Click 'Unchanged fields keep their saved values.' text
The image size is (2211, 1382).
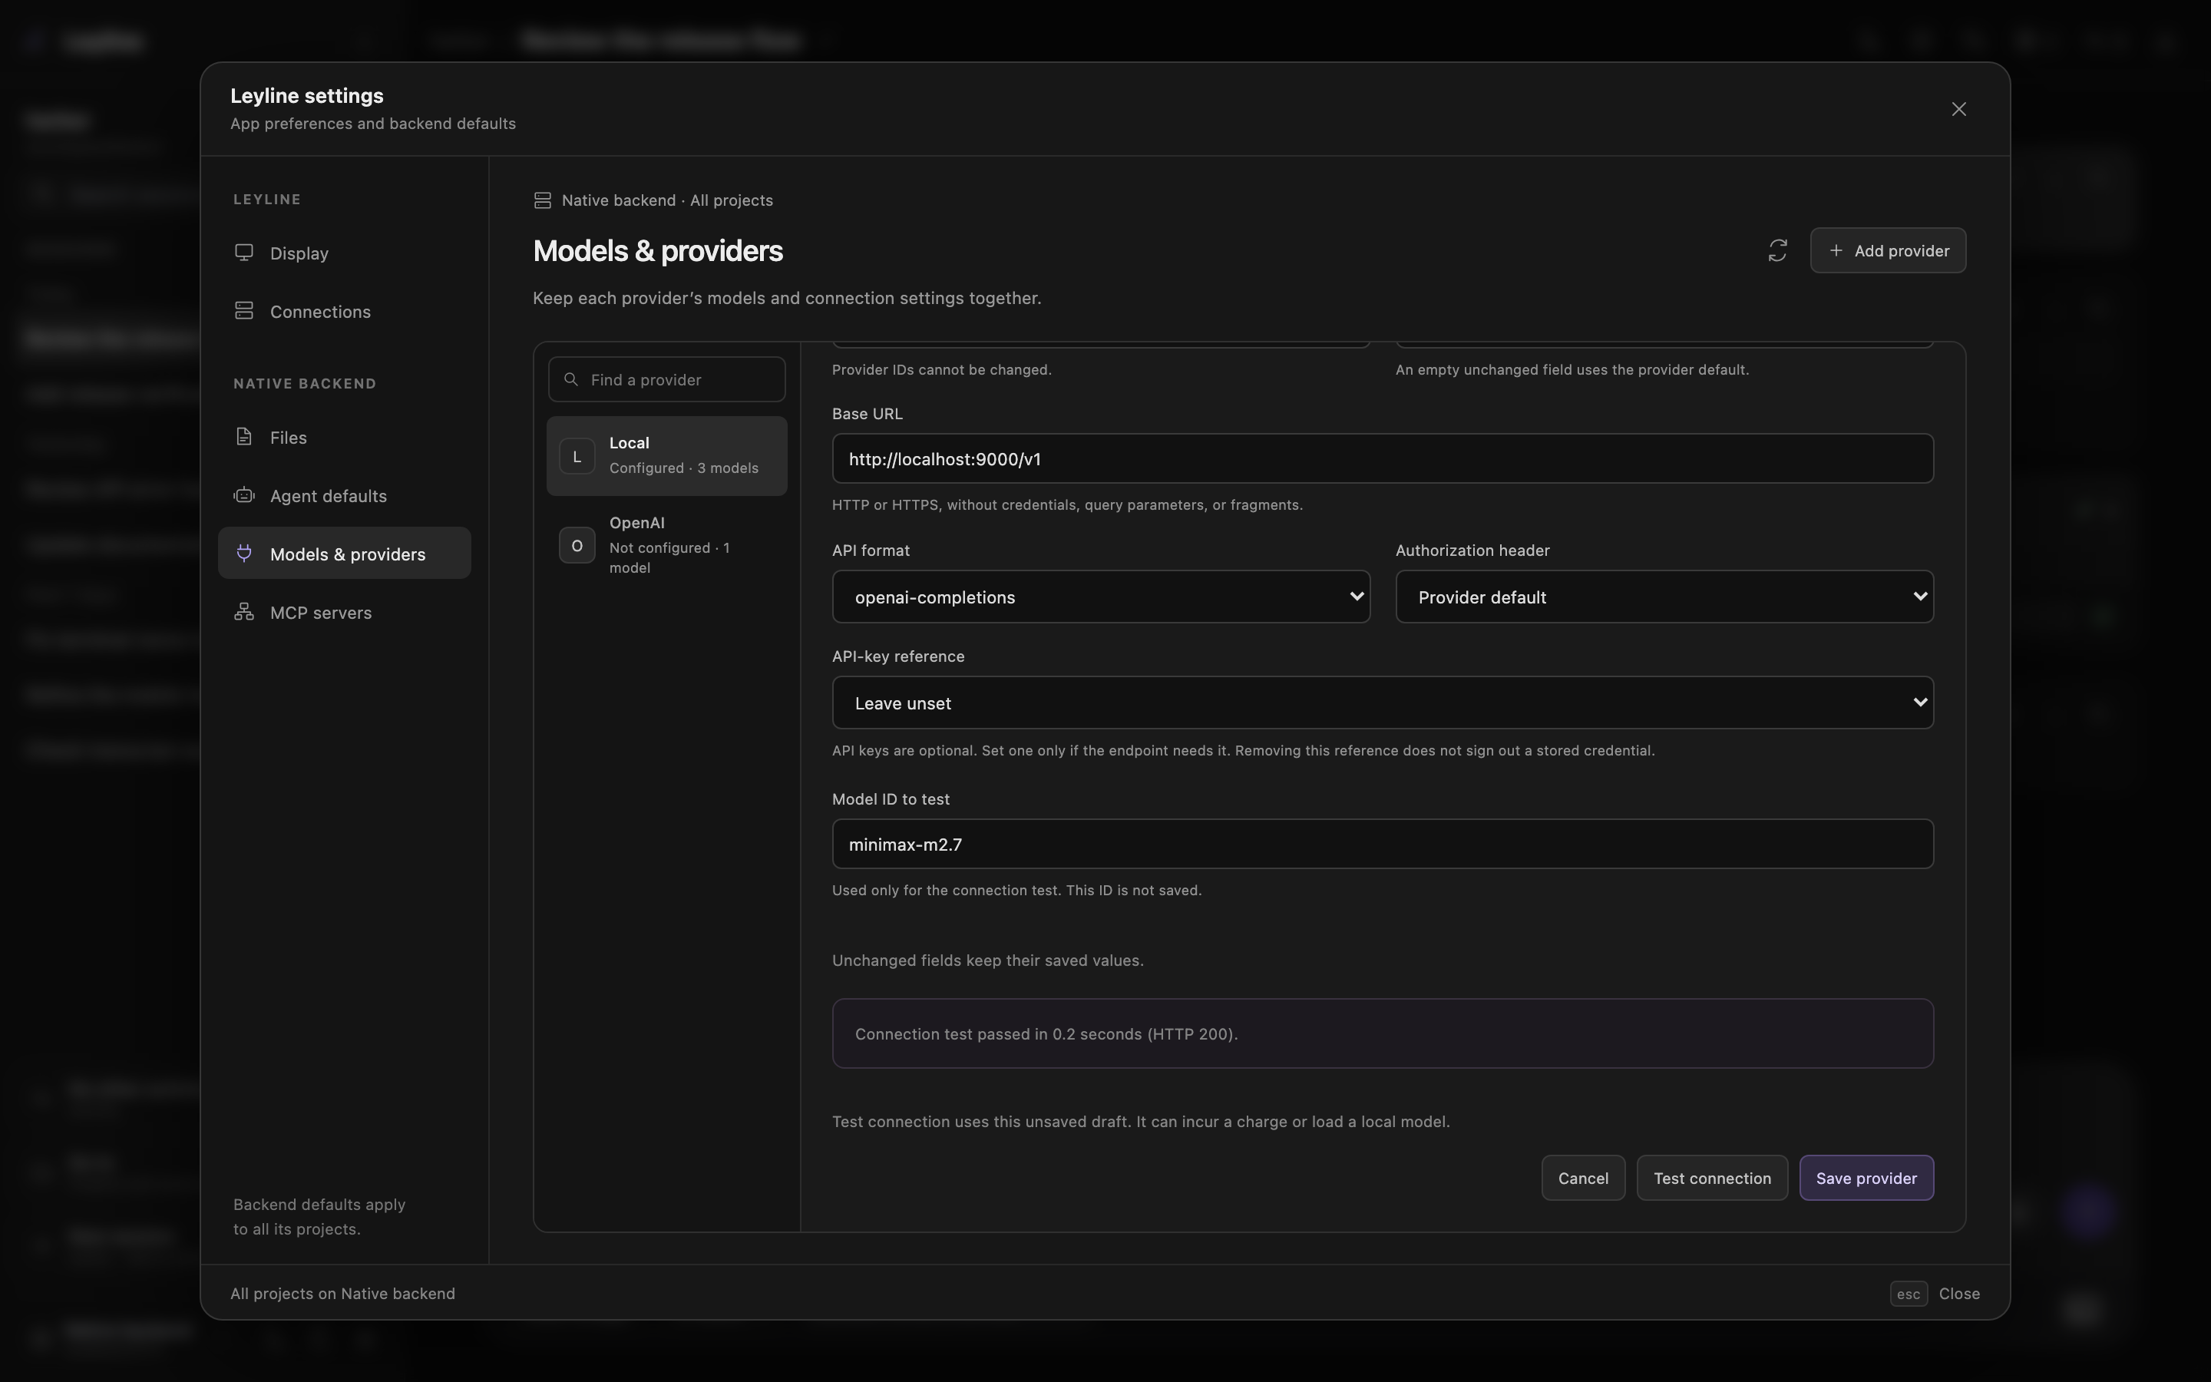987,960
